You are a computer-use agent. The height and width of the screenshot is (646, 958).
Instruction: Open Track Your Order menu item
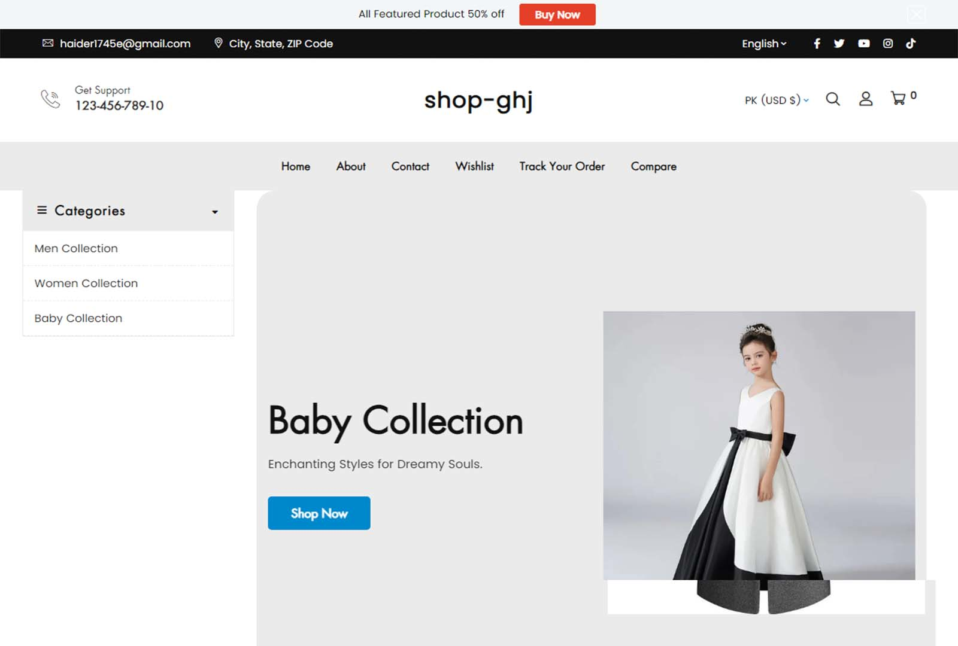562,166
